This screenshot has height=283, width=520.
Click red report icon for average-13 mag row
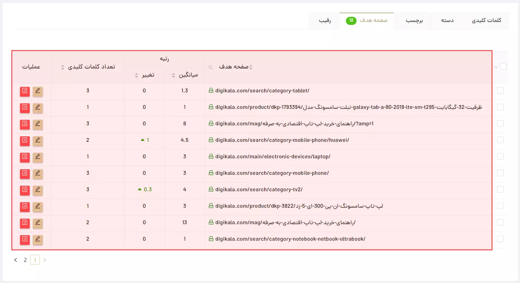25,223
